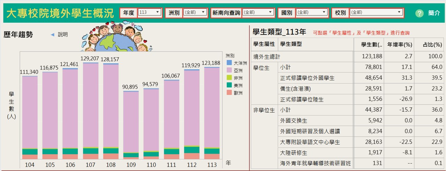
Task: Click the 美洲 green legend swatch
Action: point(229,85)
